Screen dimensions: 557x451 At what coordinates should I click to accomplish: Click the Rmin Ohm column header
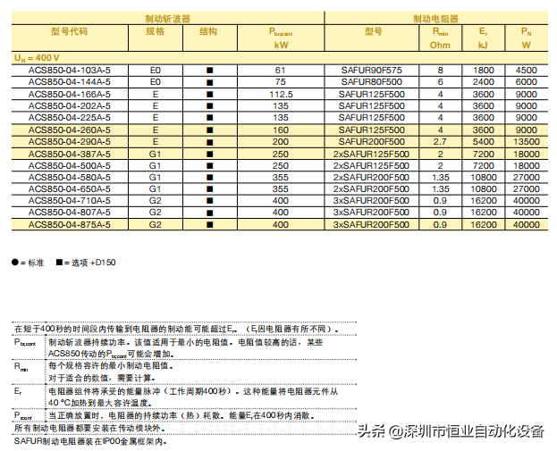pos(441,38)
